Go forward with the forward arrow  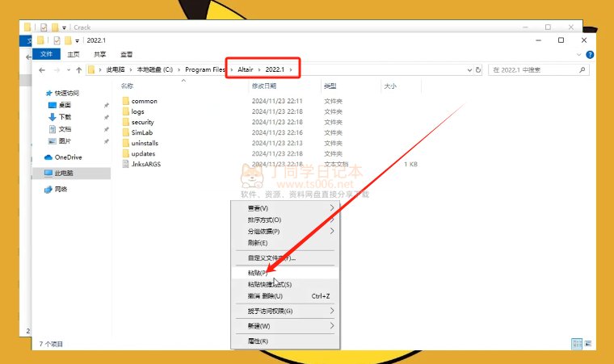[57, 70]
